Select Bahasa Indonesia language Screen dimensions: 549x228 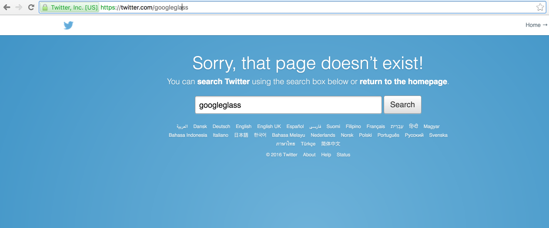coord(188,135)
